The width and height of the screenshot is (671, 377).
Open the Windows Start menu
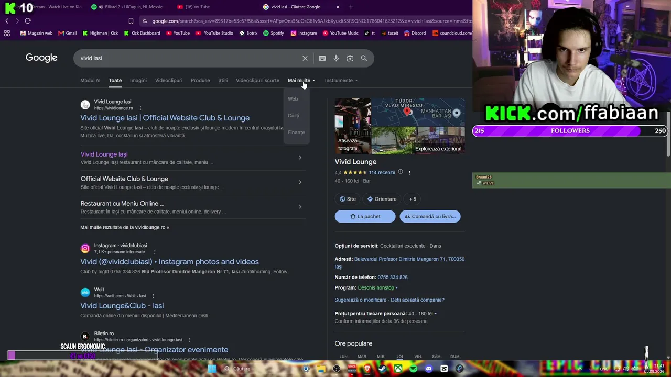pyautogui.click(x=212, y=369)
